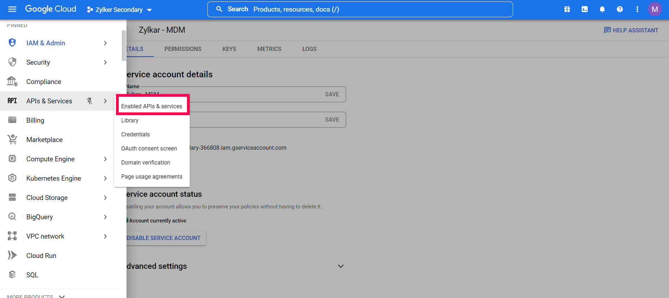Click the Cloud Storage icon
Image resolution: width=669 pixels, height=298 pixels.
coord(12,197)
